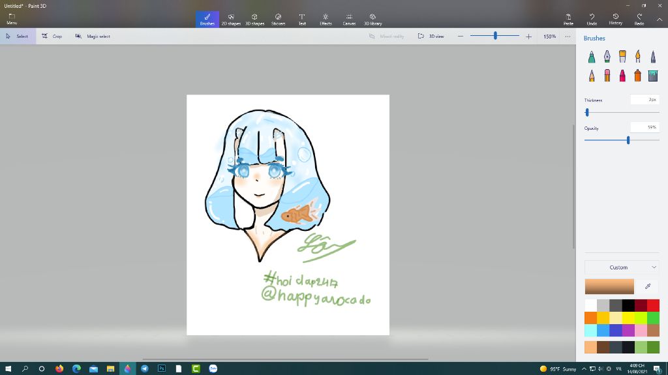668x375 pixels.
Task: Select the Eraser tool
Action: (607, 76)
